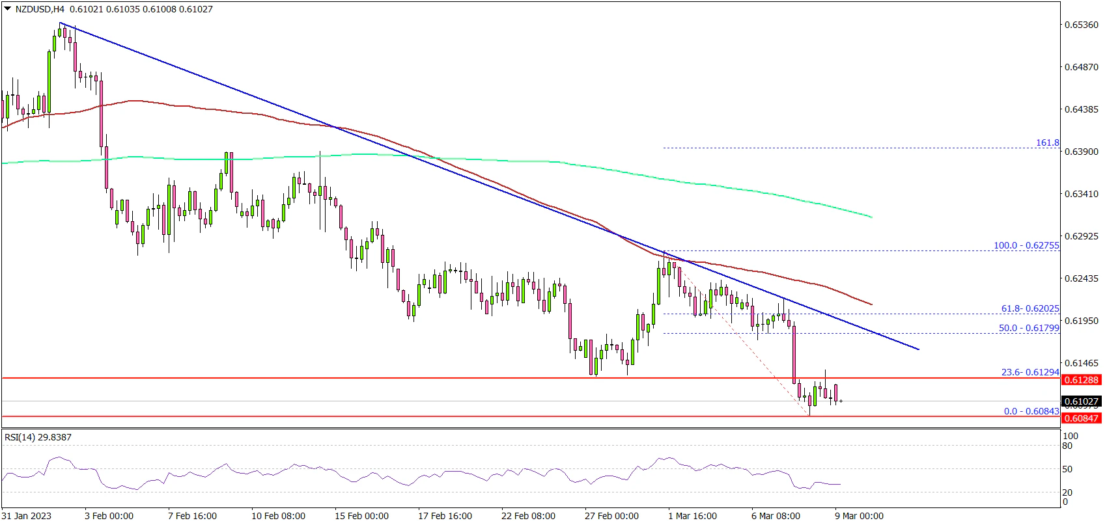Select the 100.0 - 0.62755 Fibonacci label

(x=1026, y=246)
